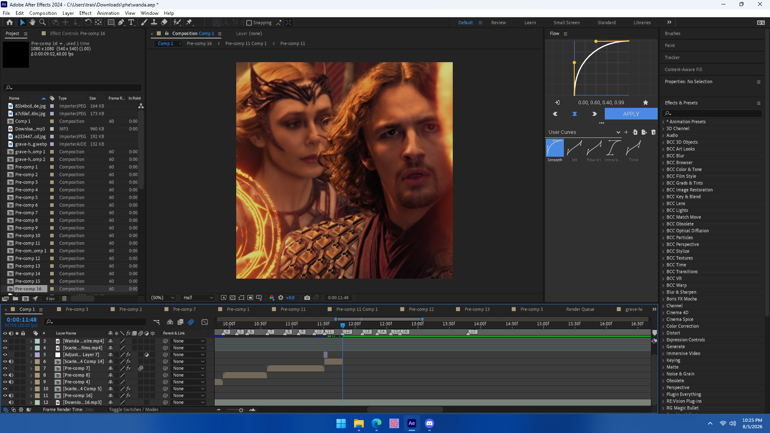Image resolution: width=770 pixels, height=433 pixels.
Task: Create a new folder in the Project panel
Action: coord(15,298)
